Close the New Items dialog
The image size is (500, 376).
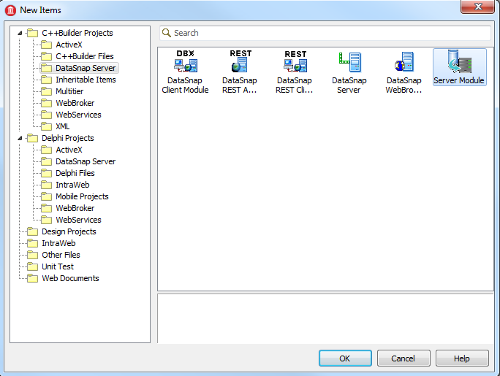477,7
